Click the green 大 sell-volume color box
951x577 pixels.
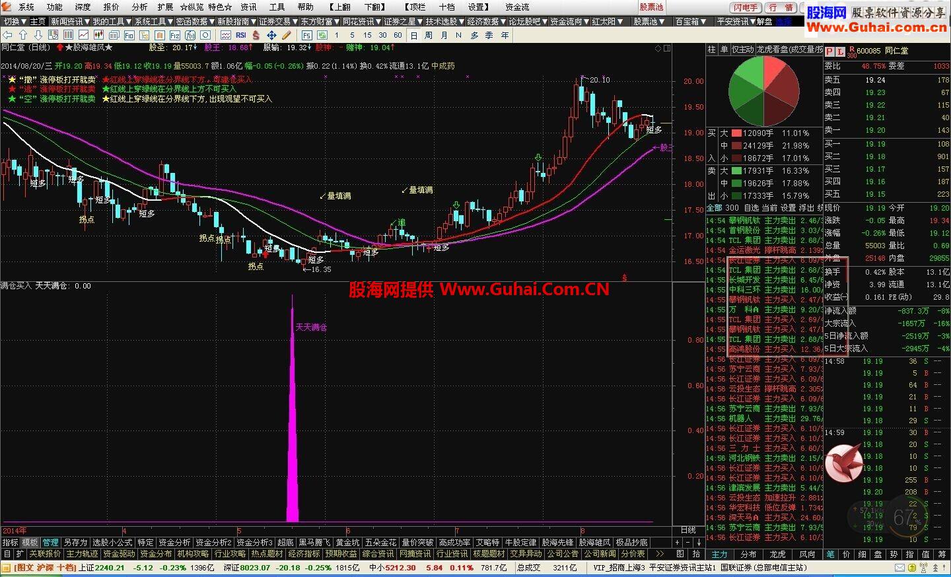coord(737,170)
